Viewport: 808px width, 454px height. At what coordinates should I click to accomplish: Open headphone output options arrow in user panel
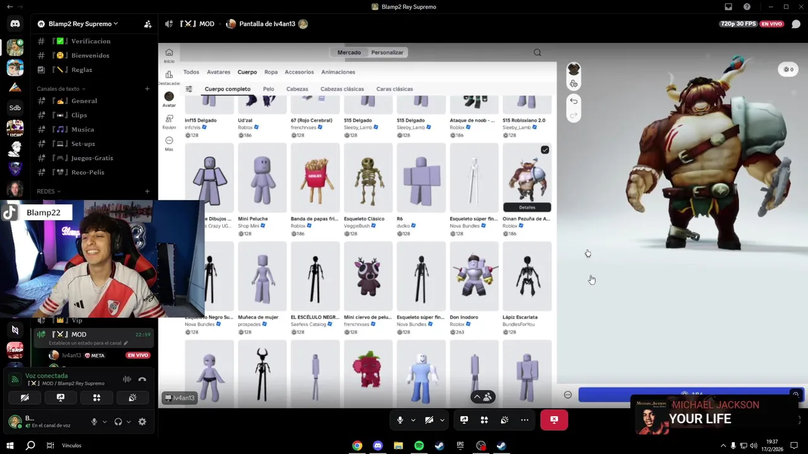tap(129, 422)
